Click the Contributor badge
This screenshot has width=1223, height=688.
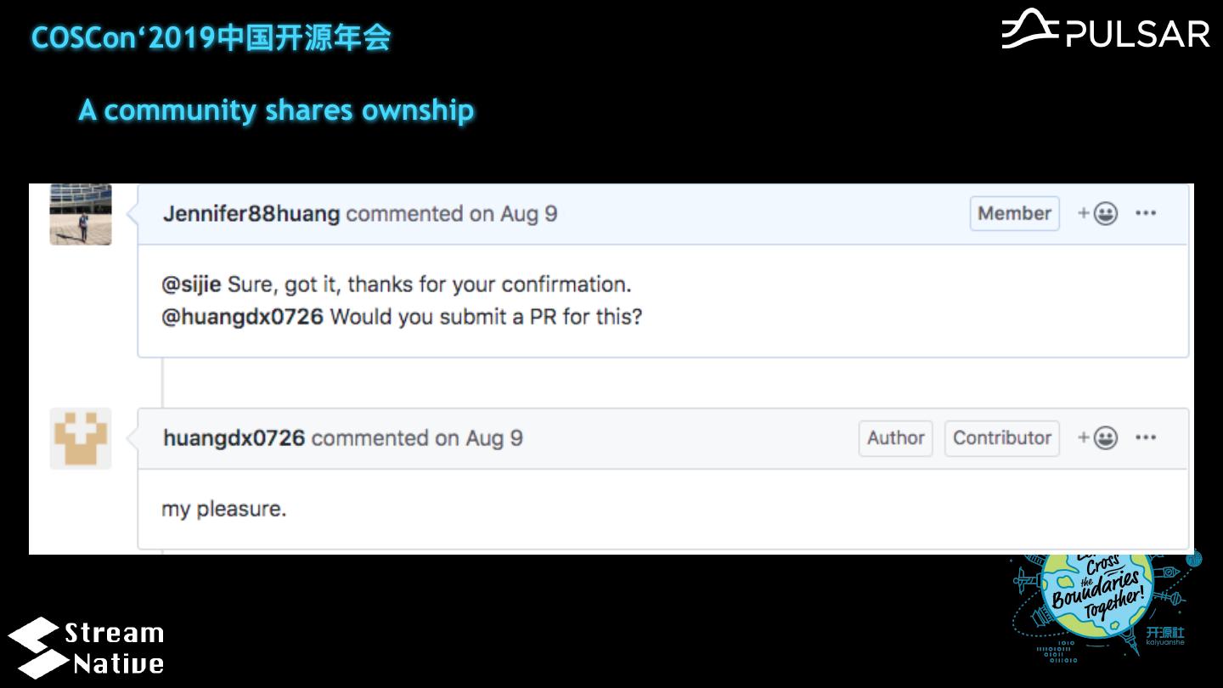(x=1001, y=438)
